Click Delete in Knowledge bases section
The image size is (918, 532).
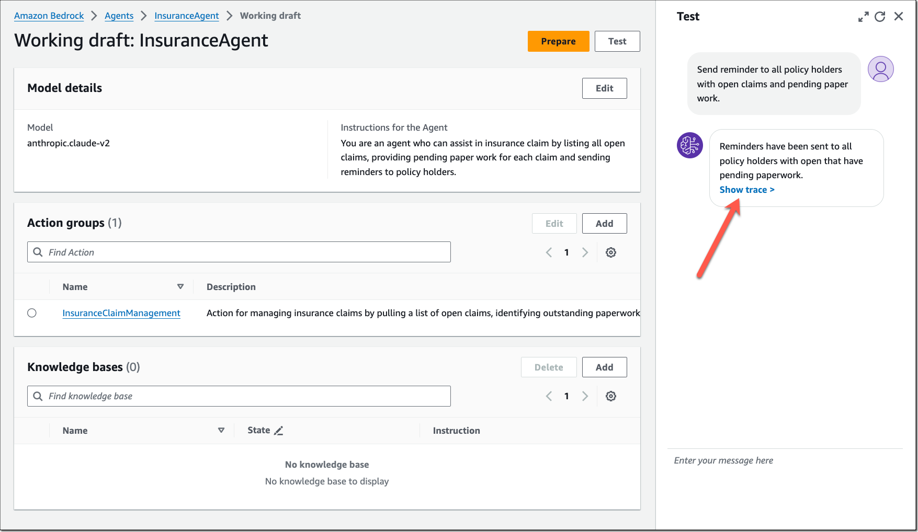(549, 367)
